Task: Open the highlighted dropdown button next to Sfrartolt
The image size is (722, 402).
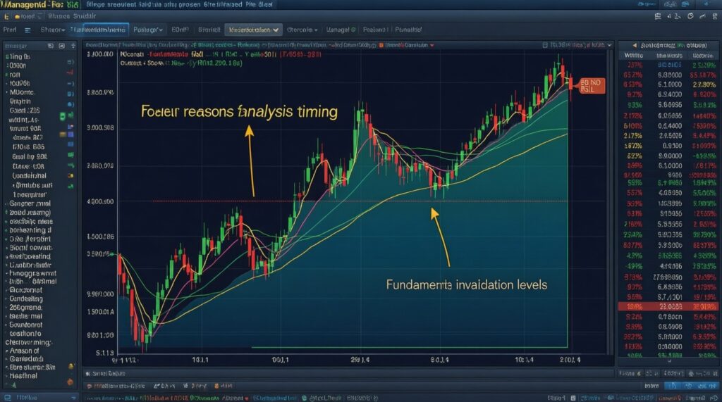Action: [x=254, y=30]
